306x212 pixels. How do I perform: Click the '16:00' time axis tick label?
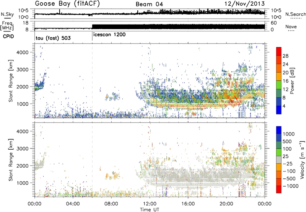pos(188,204)
